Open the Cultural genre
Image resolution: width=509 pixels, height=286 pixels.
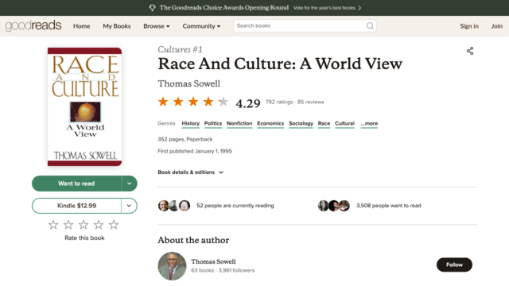click(x=344, y=124)
